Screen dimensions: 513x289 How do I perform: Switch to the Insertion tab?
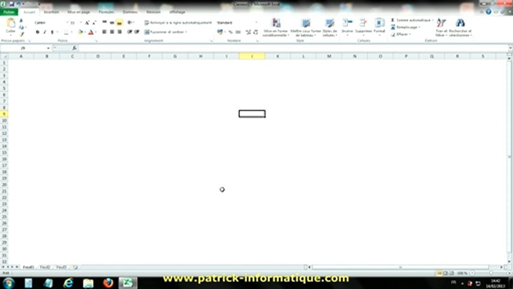point(51,12)
